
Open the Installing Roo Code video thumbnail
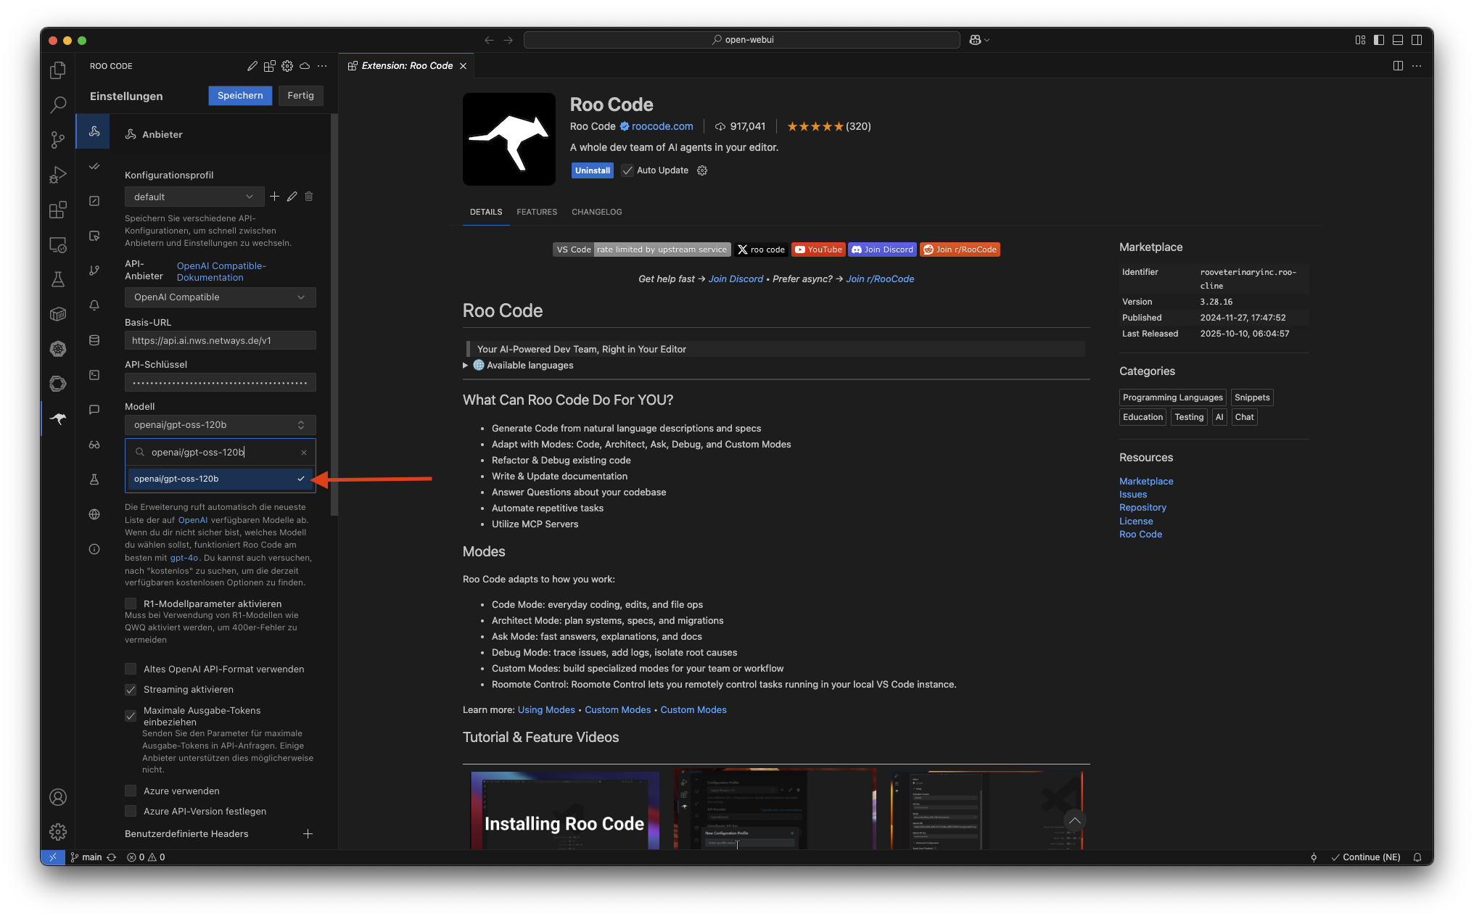[x=564, y=810]
